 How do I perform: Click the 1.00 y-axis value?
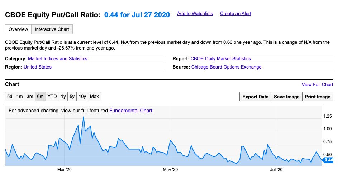pyautogui.click(x=327, y=129)
